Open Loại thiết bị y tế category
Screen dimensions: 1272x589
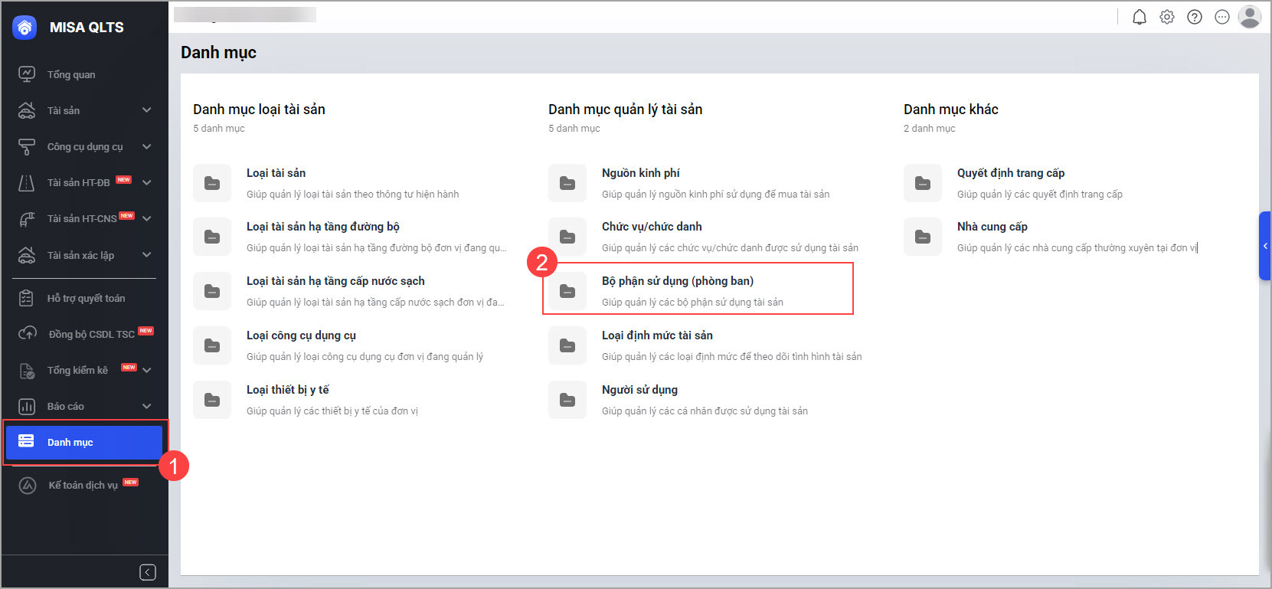[x=288, y=390]
